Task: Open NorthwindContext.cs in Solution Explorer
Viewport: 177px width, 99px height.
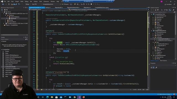Action: pyautogui.click(x=163, y=44)
